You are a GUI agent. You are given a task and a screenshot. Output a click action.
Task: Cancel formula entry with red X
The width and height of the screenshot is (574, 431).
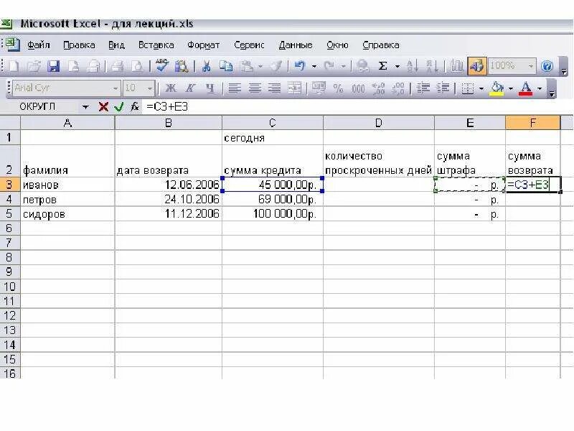coord(103,106)
